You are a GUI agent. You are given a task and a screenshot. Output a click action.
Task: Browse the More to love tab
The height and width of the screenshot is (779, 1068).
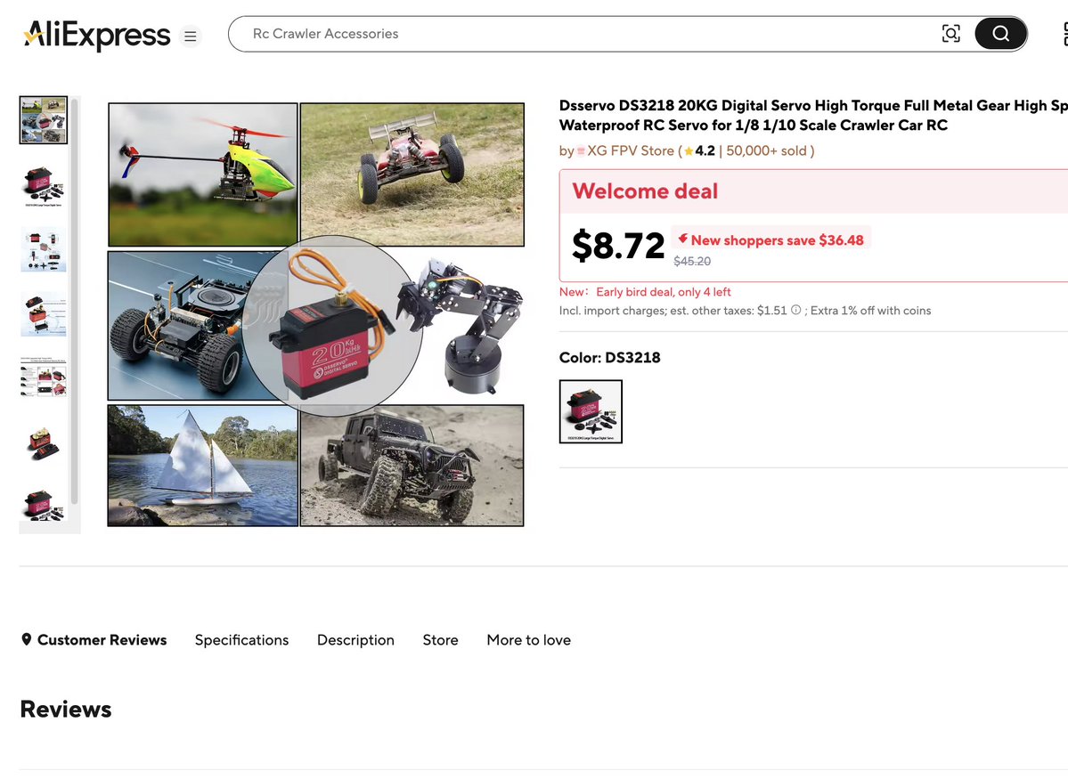[528, 639]
